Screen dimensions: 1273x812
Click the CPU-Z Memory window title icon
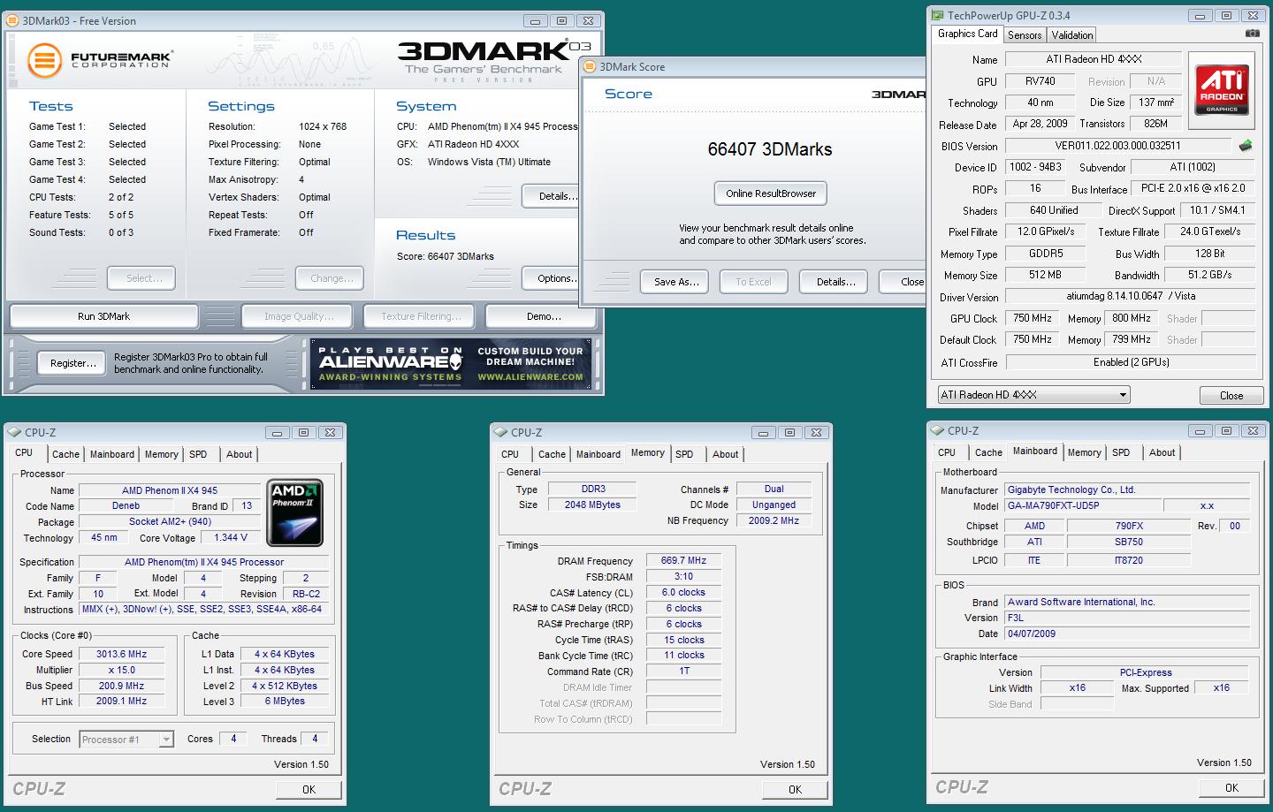pyautogui.click(x=500, y=432)
